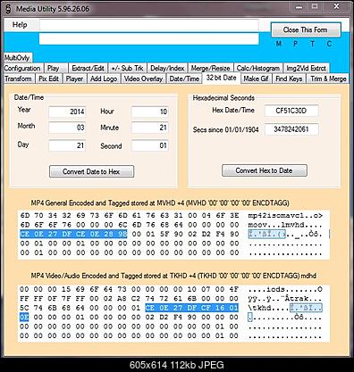The image size is (354, 372).
Task: Select the 32 bit Date tab
Action: pos(222,78)
